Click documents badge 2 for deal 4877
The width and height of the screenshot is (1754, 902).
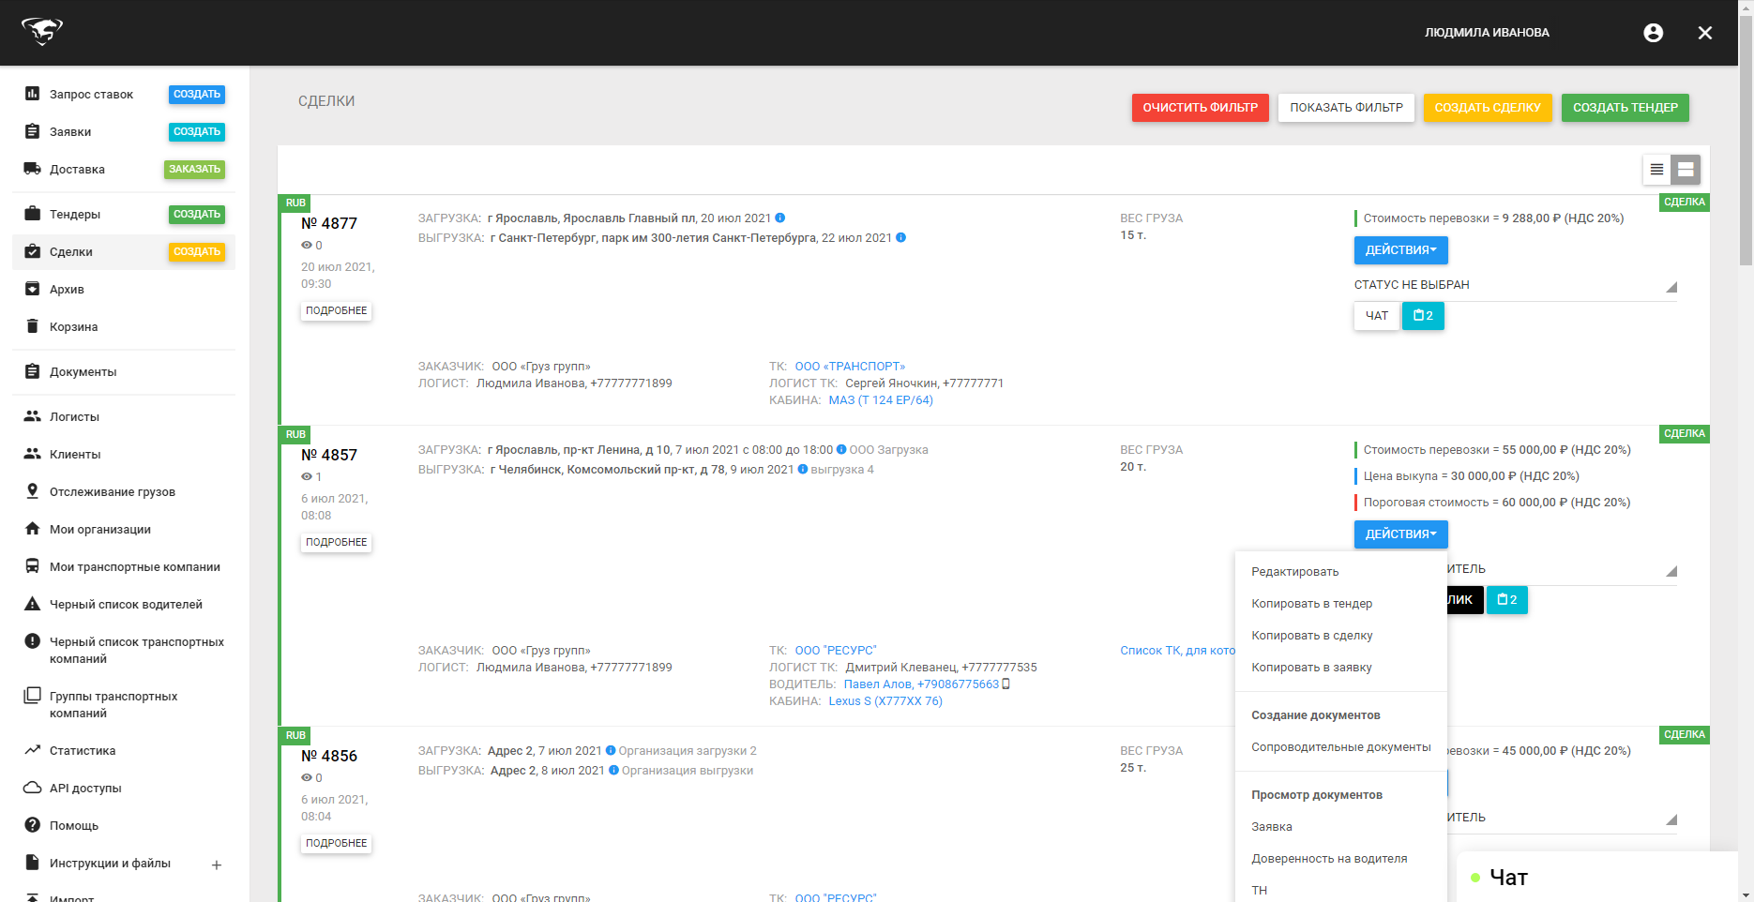click(x=1423, y=316)
